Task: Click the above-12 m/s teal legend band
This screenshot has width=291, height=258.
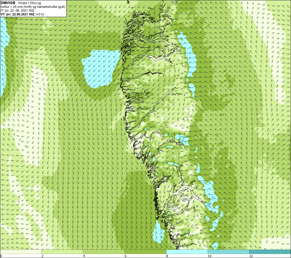Action: 270,252
